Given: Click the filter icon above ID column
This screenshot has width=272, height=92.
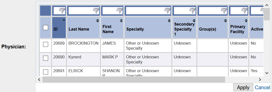Looking at the screenshot, I should 62,11.
